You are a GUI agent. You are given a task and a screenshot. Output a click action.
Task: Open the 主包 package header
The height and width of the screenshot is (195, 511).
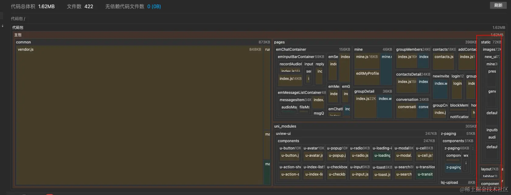point(259,35)
